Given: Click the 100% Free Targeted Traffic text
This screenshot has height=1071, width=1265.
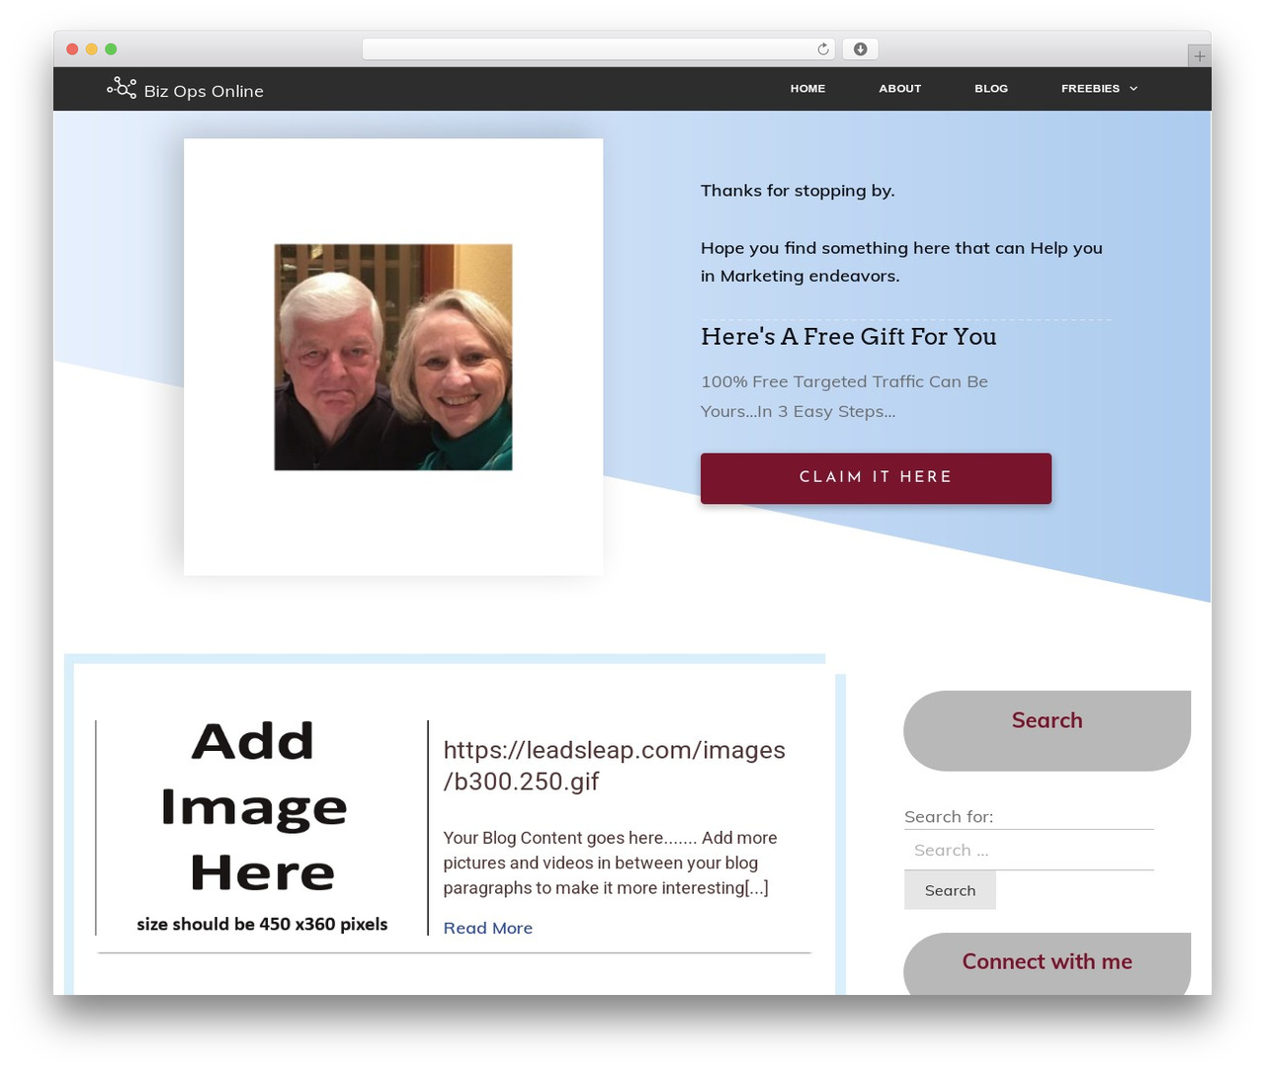Looking at the screenshot, I should [x=844, y=396].
